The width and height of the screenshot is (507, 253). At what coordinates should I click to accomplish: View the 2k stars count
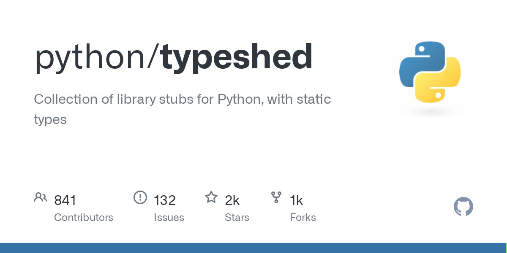click(232, 200)
